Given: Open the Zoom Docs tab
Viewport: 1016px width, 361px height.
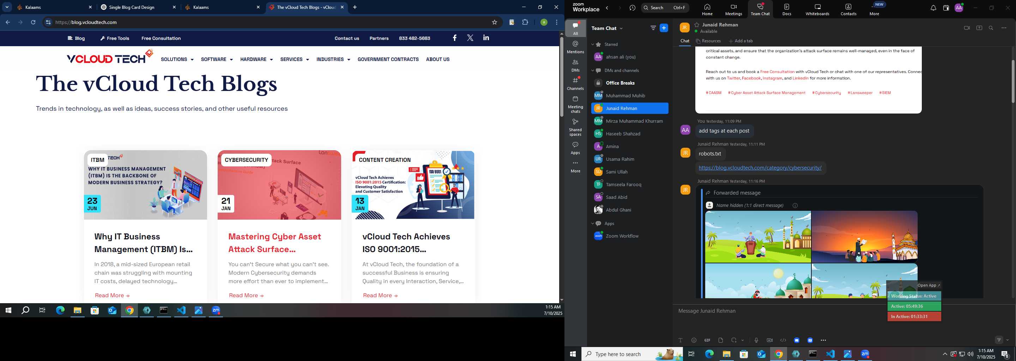Looking at the screenshot, I should (x=787, y=10).
